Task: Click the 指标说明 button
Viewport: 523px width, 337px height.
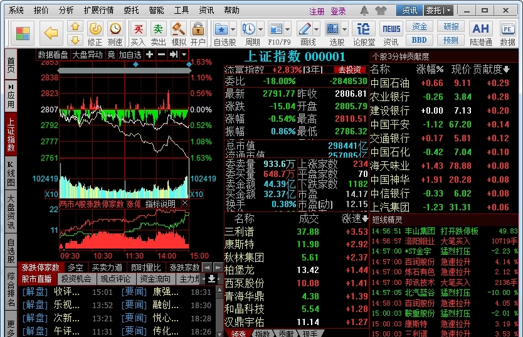Action: (x=160, y=204)
